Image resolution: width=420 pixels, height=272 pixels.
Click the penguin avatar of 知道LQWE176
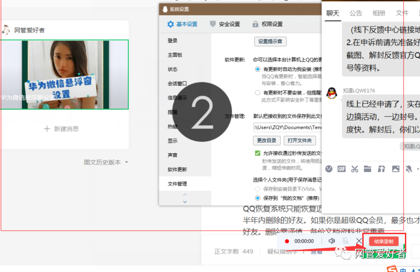[331, 93]
